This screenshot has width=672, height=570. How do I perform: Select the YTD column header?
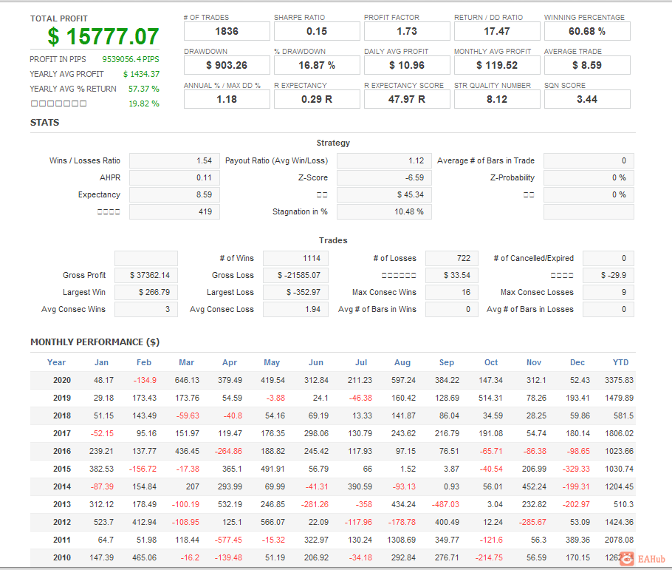click(x=620, y=362)
